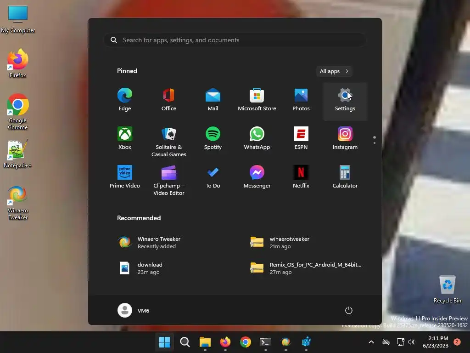Launch the Xbox app
This screenshot has width=470, height=353.
125,138
